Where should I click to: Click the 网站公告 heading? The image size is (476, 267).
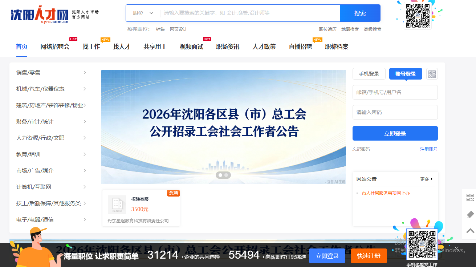(366, 179)
